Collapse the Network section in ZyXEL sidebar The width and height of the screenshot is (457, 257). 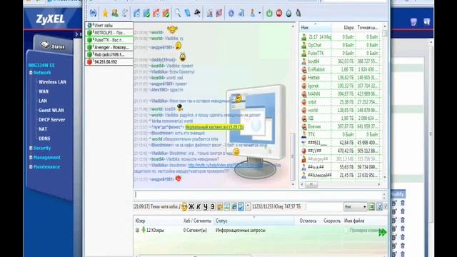(31, 73)
